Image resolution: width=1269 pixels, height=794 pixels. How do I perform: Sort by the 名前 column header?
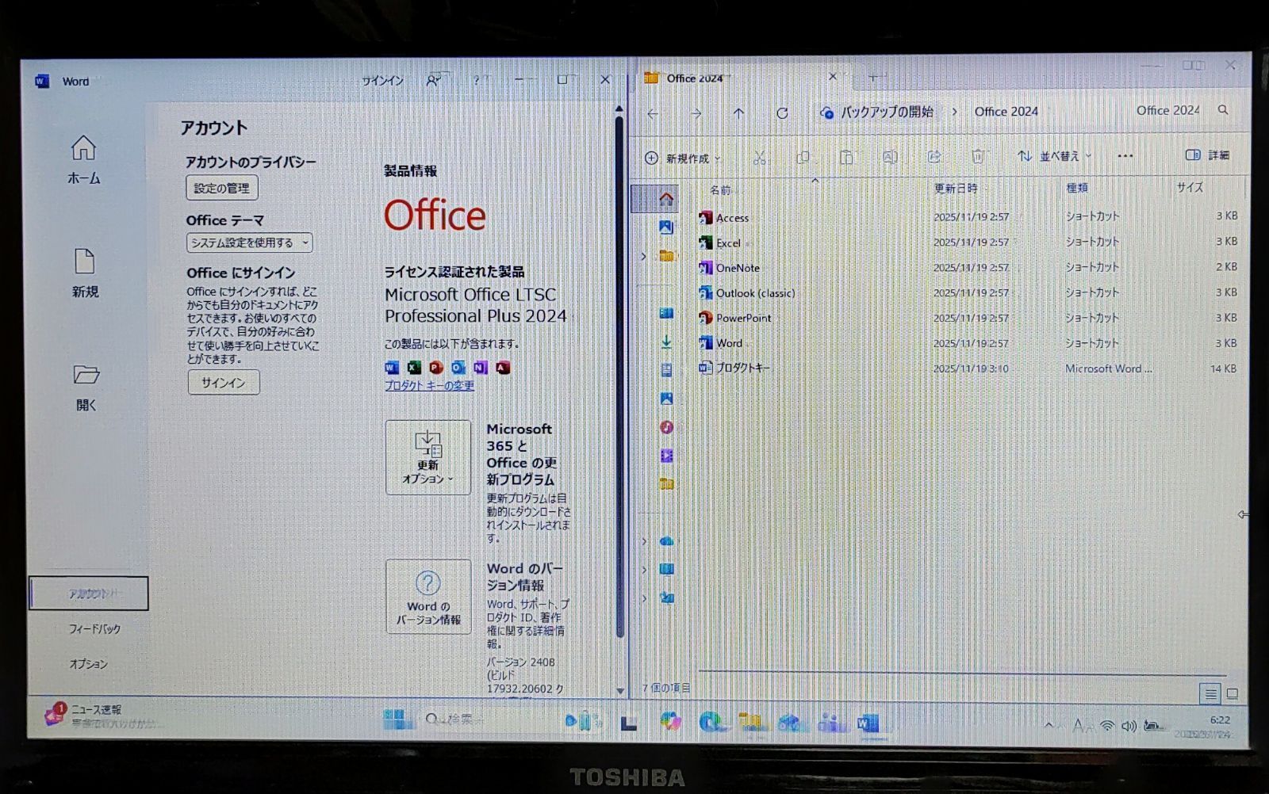720,189
